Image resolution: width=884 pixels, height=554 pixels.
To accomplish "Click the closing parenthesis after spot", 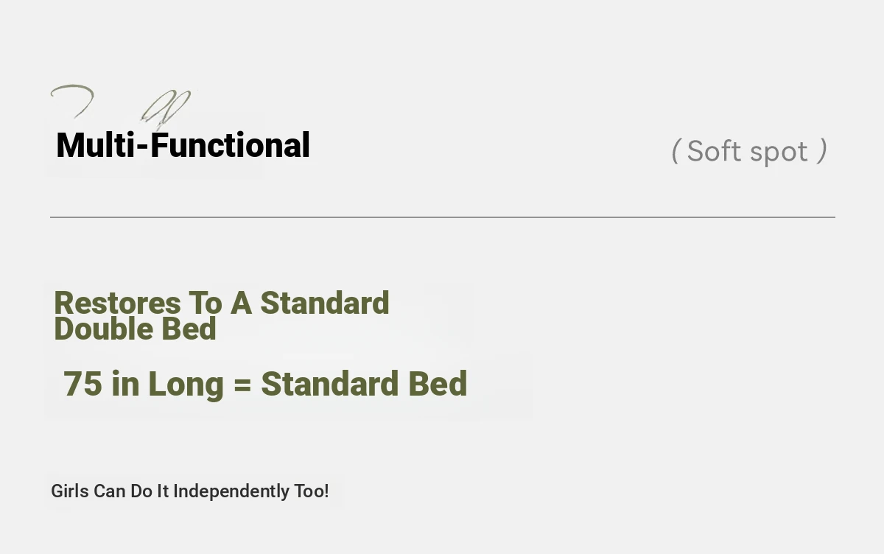I will coord(823,151).
